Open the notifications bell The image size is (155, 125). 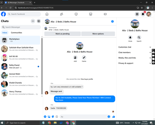point(143,14)
